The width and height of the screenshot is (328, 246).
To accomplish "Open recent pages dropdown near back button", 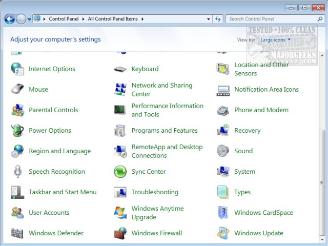I will tap(29, 19).
